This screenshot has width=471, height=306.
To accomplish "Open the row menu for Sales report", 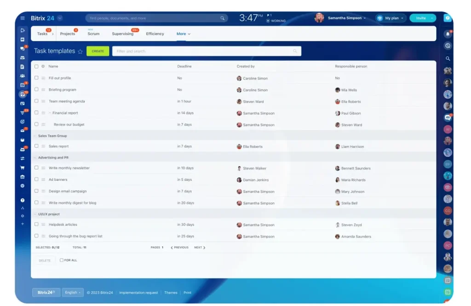I will (43, 146).
